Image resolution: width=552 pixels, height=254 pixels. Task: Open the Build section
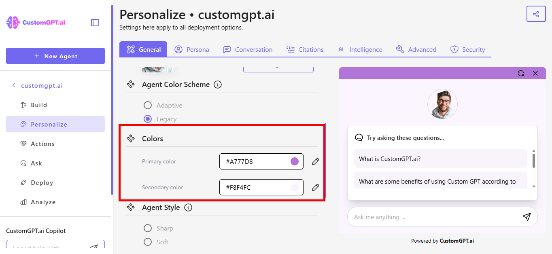point(39,105)
